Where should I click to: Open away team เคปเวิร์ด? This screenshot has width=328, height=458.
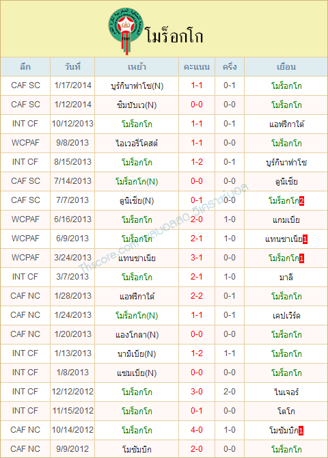point(286,315)
